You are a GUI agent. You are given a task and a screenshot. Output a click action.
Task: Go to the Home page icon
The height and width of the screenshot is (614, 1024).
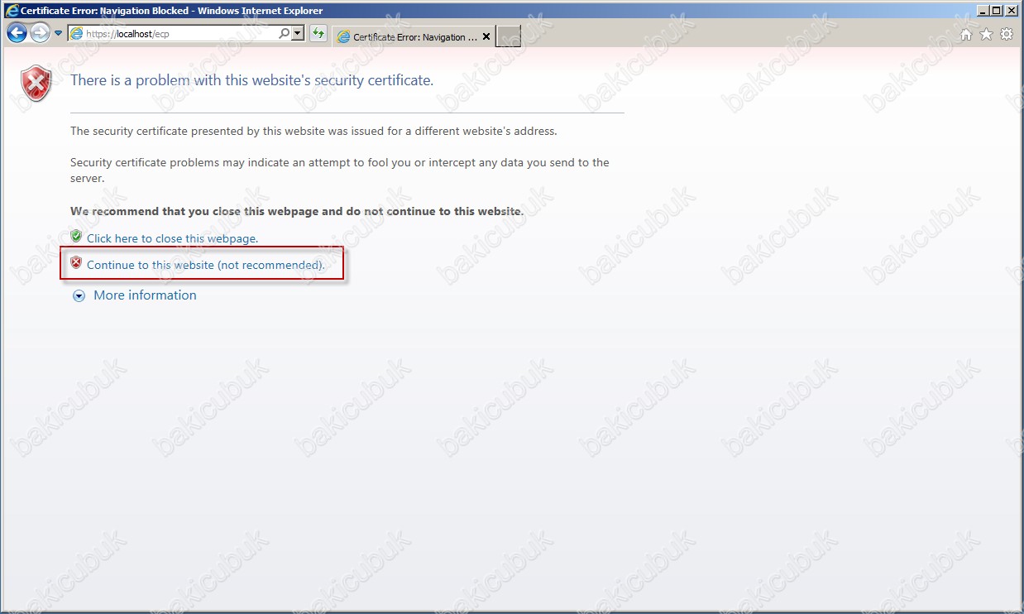pyautogui.click(x=966, y=35)
